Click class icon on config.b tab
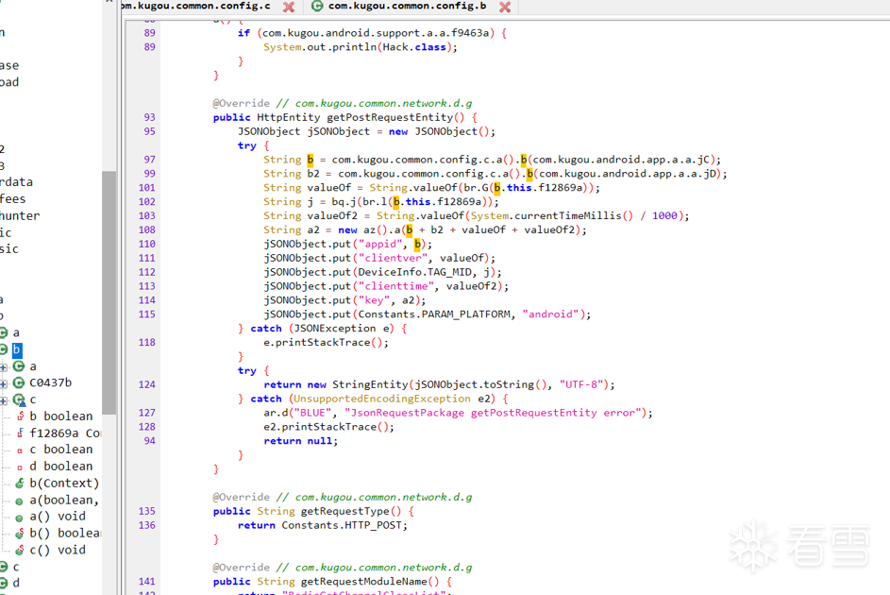The width and height of the screenshot is (890, 595). click(317, 7)
